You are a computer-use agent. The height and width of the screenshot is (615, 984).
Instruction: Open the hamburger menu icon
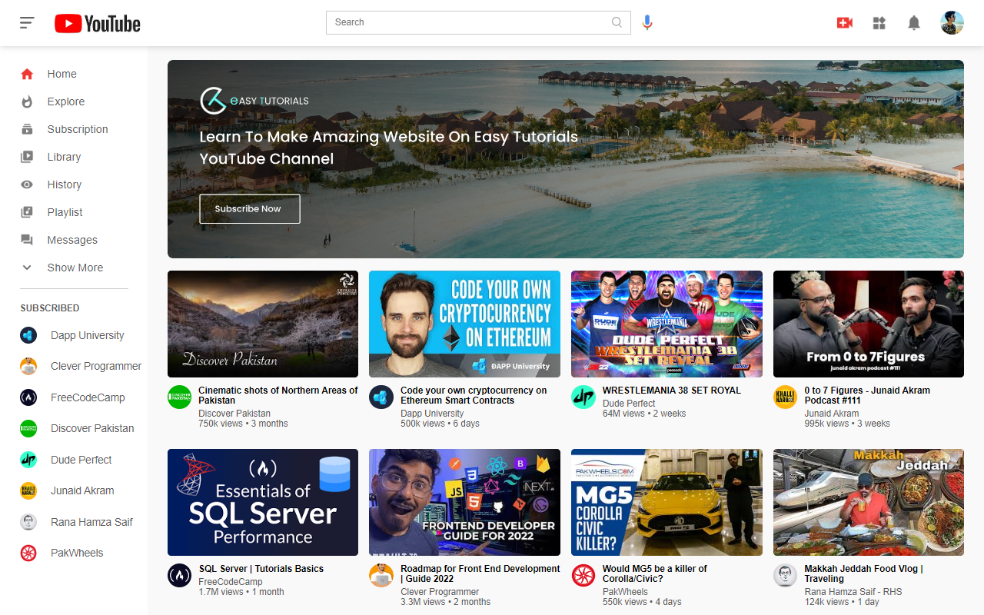click(27, 23)
